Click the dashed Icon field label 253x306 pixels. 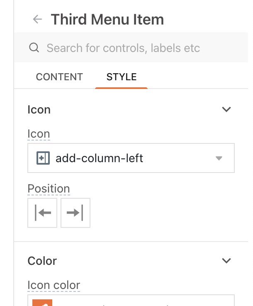39,134
